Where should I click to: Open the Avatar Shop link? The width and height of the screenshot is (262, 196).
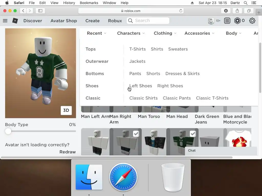(x=64, y=21)
